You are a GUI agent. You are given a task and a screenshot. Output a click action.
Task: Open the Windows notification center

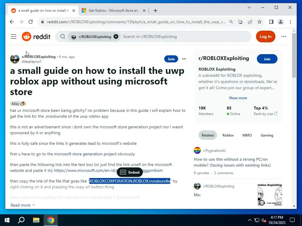point(292,220)
